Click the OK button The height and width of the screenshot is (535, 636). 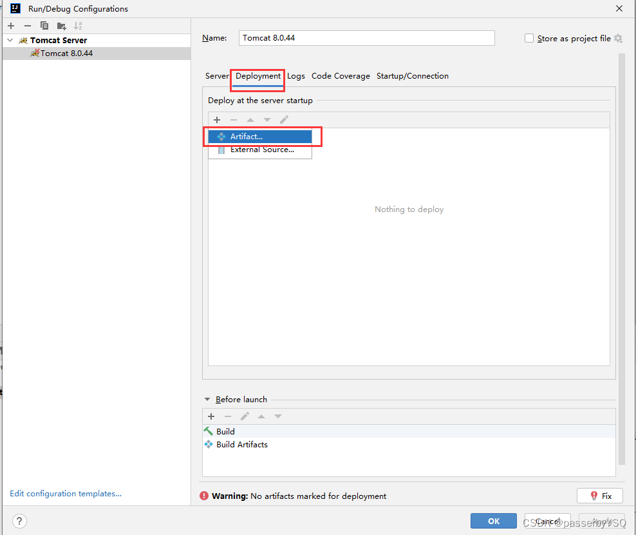click(x=494, y=521)
